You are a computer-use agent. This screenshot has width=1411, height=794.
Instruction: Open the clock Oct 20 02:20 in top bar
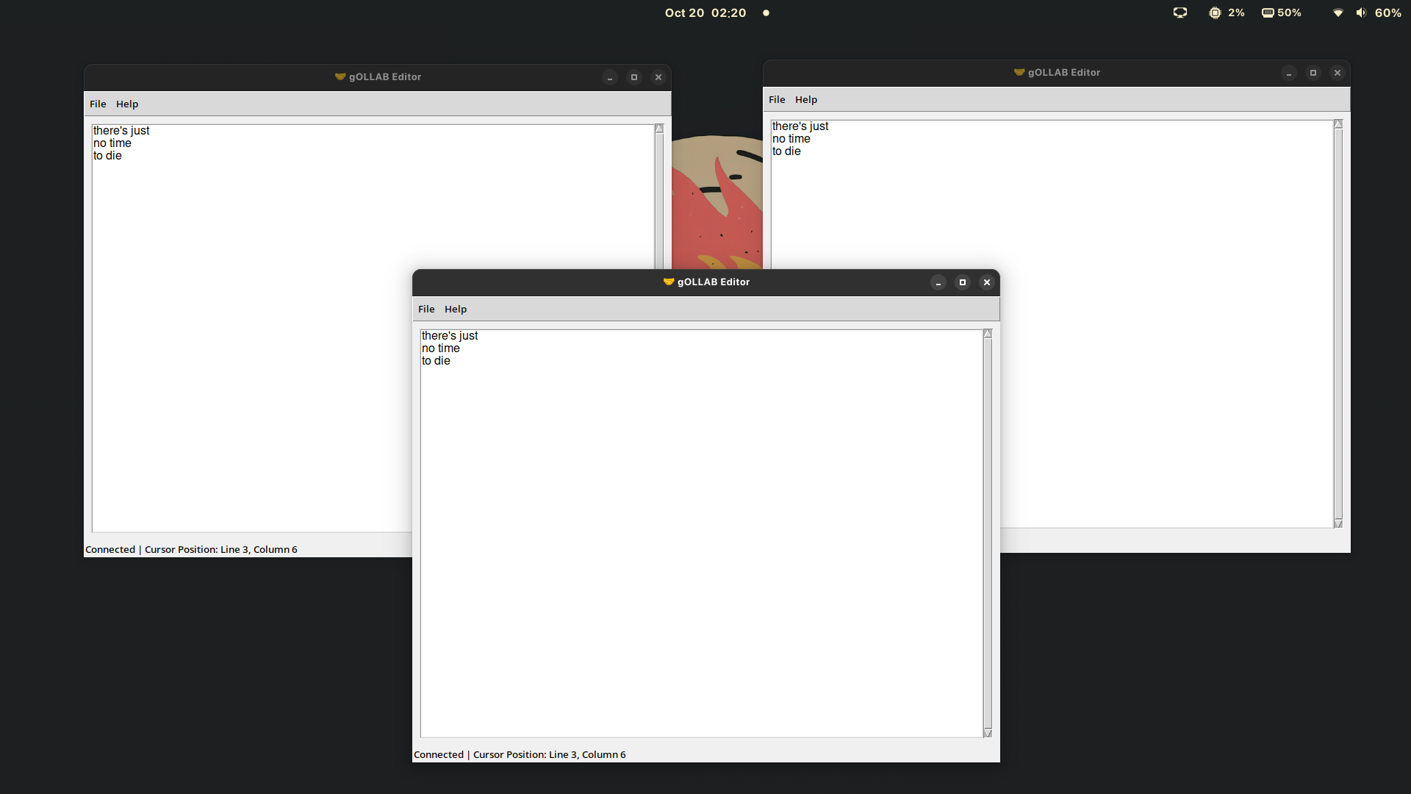pyautogui.click(x=705, y=12)
